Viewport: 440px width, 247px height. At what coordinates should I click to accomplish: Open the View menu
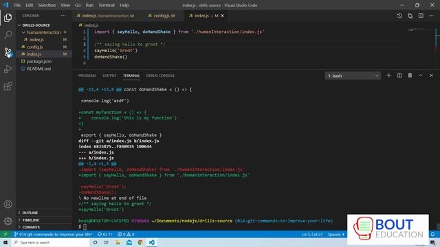click(65, 5)
